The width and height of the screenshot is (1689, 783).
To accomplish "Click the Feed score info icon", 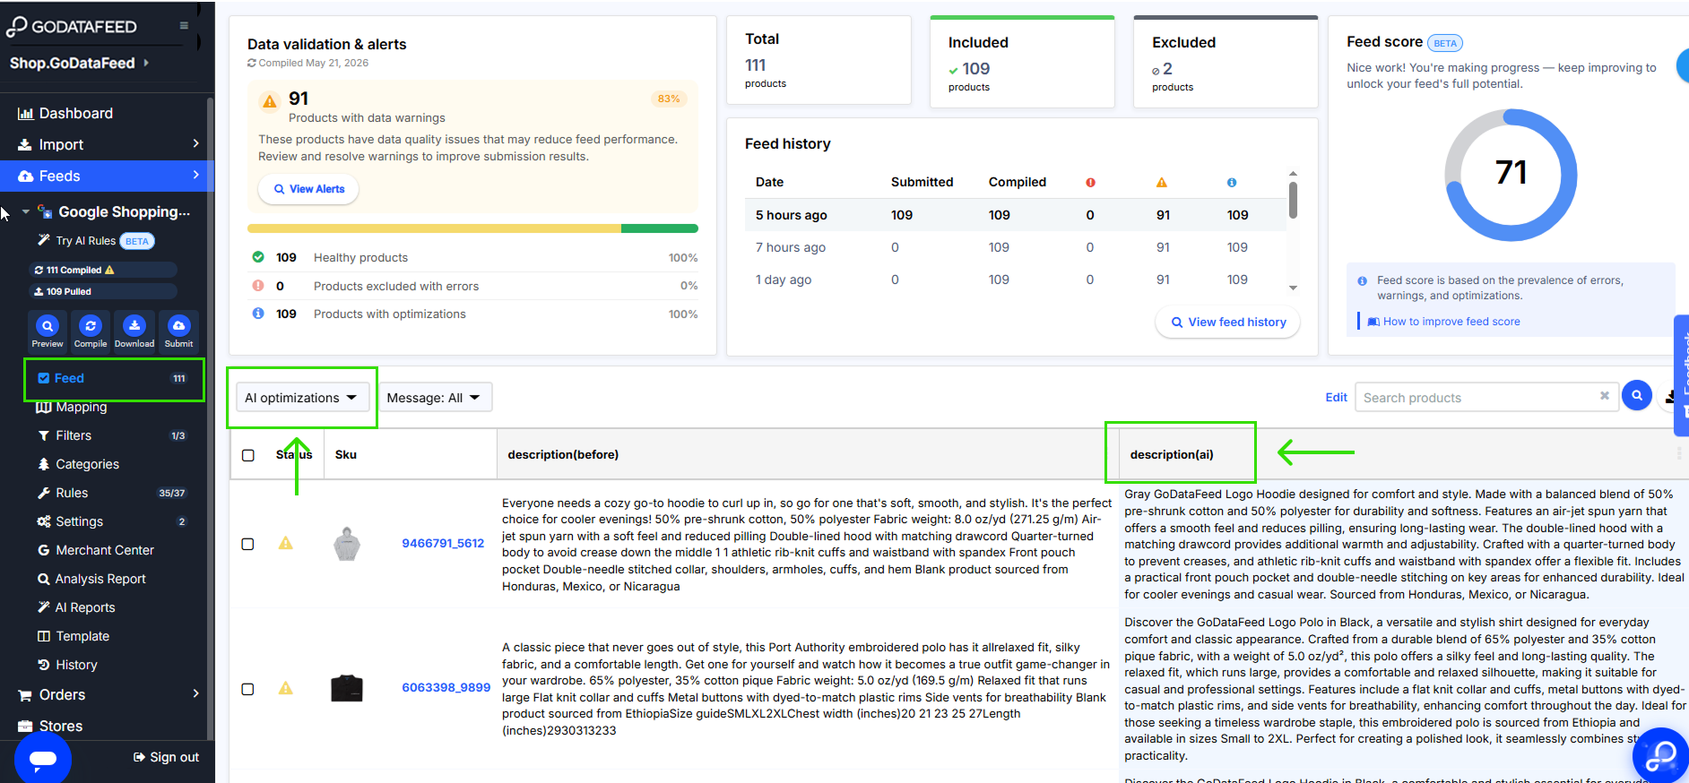I will [x=1363, y=280].
